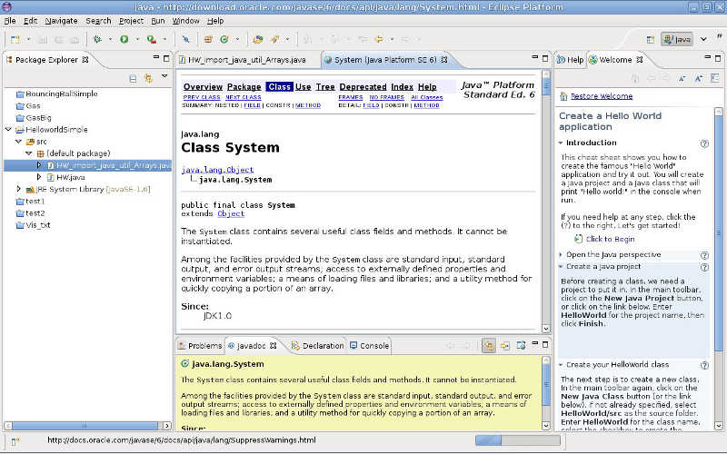Collapse the HelloworldSimple project
The width and height of the screenshot is (727, 454).
8,129
